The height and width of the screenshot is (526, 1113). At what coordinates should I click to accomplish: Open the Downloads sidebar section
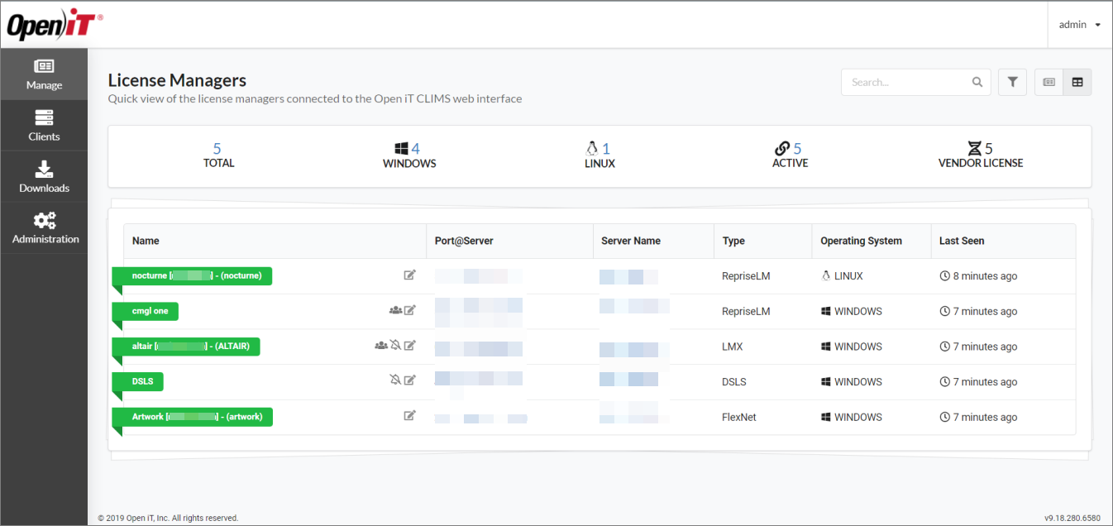pos(44,177)
